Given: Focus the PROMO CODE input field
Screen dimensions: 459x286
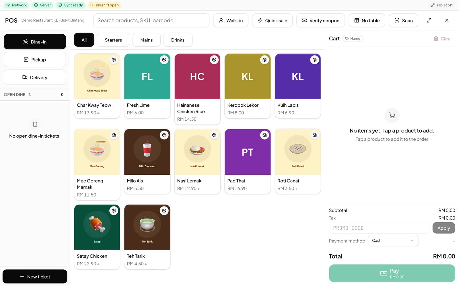Looking at the screenshot, I should [379, 228].
